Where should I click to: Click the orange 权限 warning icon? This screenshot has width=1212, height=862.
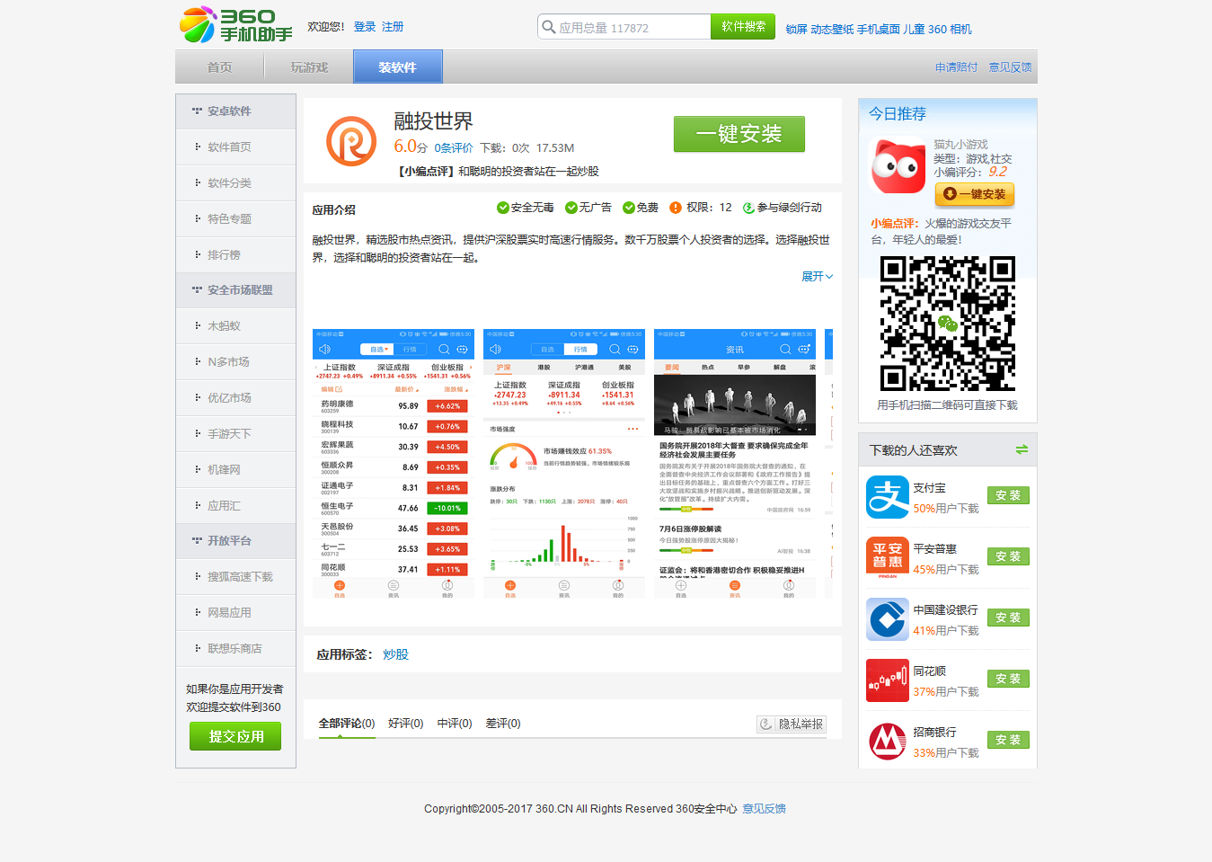(676, 208)
